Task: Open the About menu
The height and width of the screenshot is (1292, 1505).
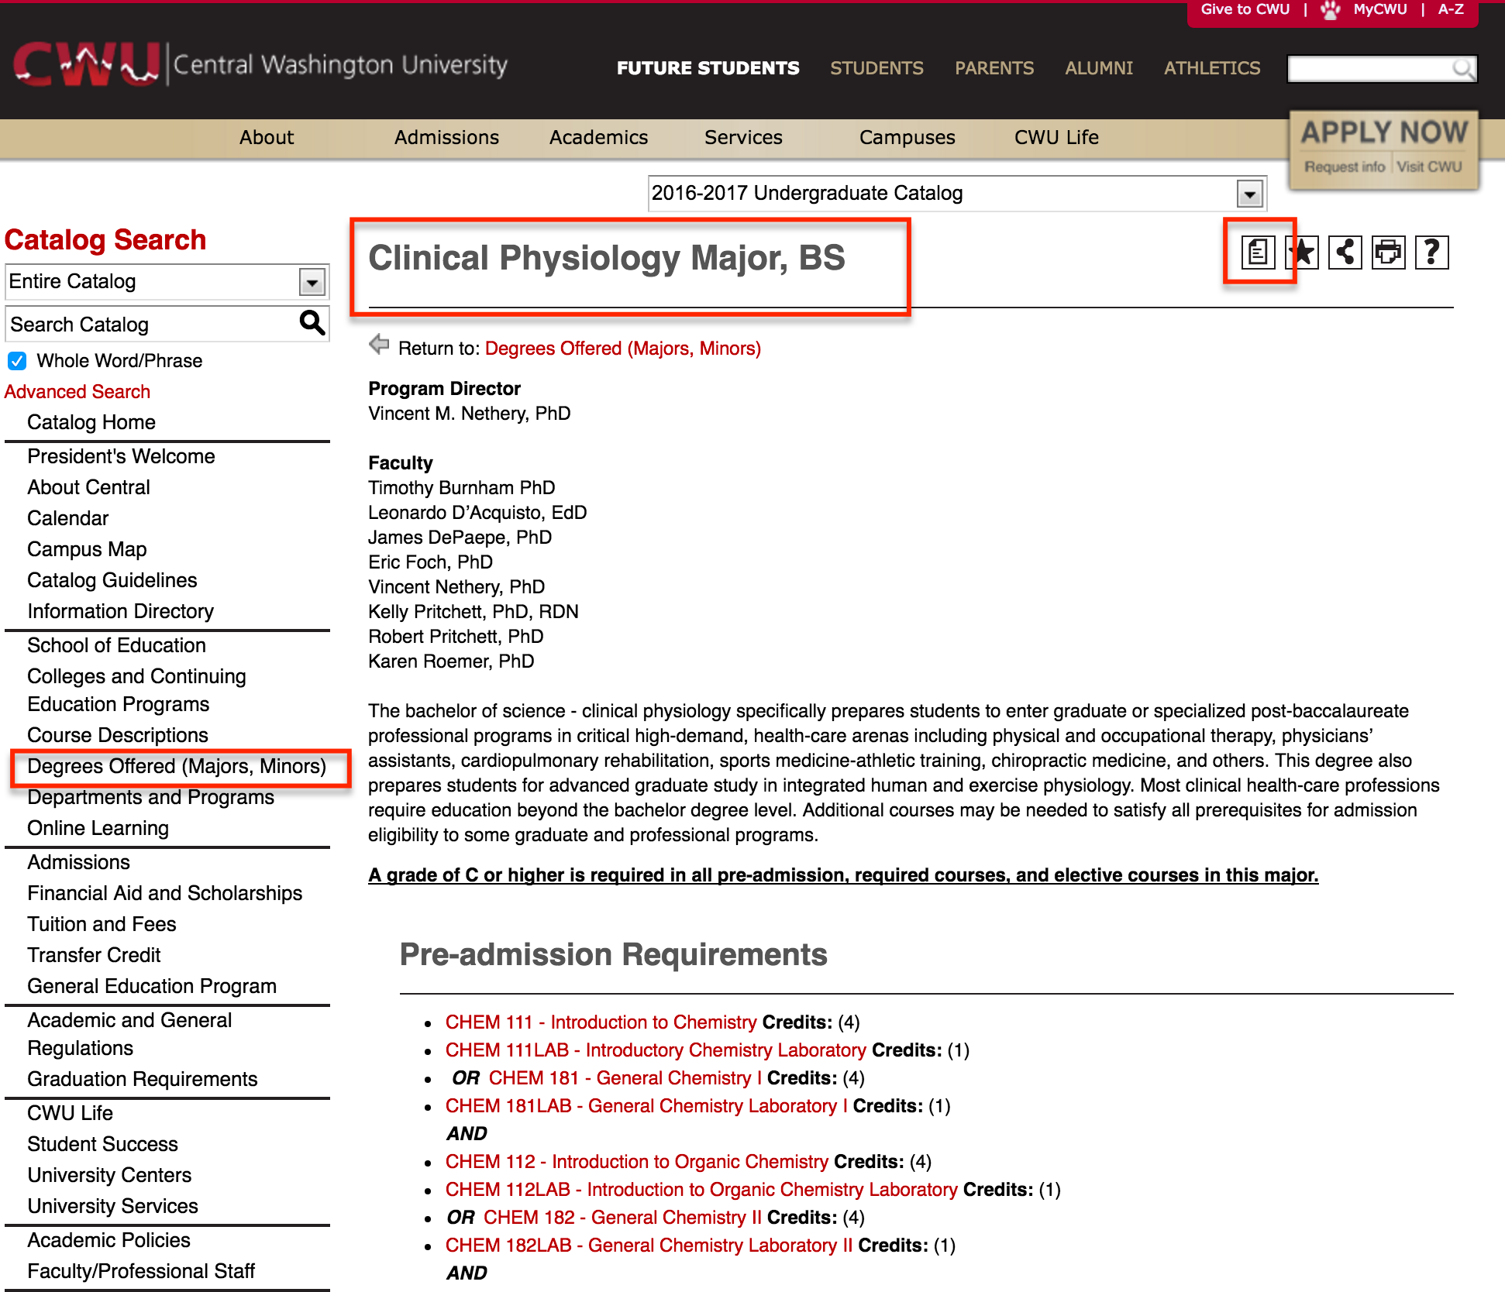Action: (267, 137)
